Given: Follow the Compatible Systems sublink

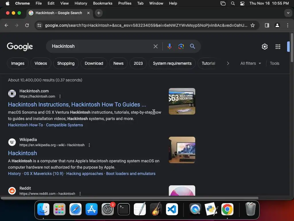Looking at the screenshot, I should pyautogui.click(x=65, y=125).
